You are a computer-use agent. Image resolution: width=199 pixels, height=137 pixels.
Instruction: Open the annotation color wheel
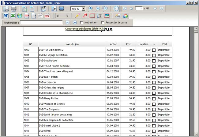(125, 16)
